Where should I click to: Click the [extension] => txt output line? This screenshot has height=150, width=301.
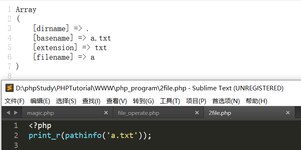70,48
